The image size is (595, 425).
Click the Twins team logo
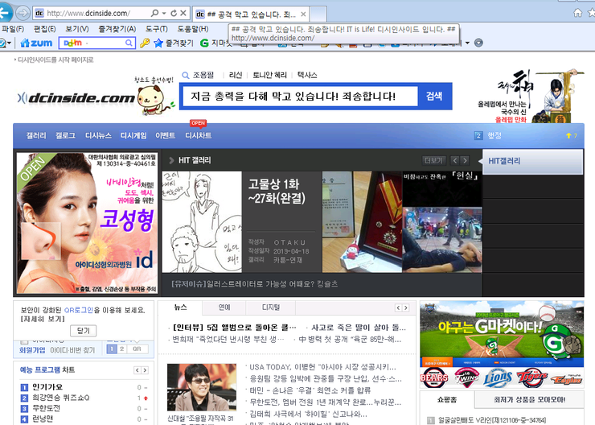click(466, 378)
